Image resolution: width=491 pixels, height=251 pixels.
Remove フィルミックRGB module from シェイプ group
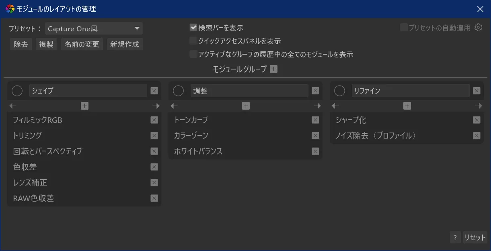(154, 120)
